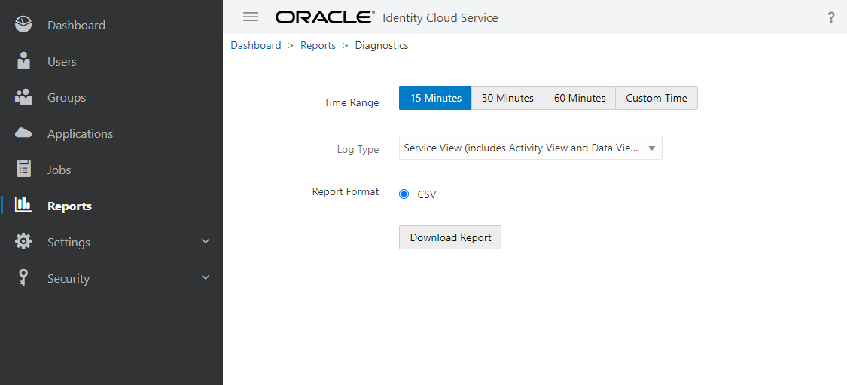Select the 15 Minutes time range
847x385 pixels.
click(x=435, y=98)
